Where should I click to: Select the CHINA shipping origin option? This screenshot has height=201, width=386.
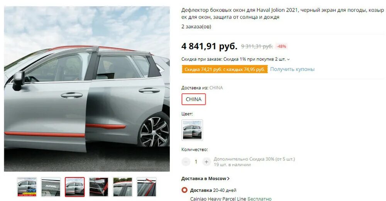[x=193, y=99]
